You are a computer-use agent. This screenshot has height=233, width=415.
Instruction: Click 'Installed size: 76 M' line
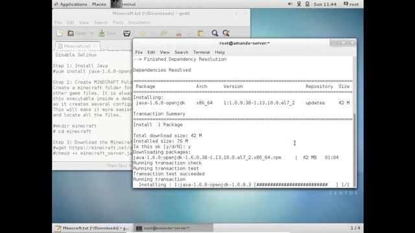pyautogui.click(x=160, y=141)
